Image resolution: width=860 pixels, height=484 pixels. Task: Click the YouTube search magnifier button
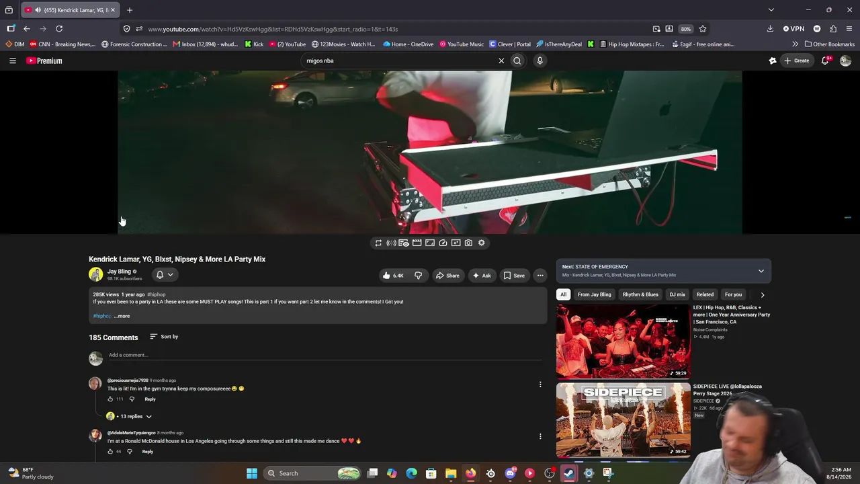[x=517, y=61]
